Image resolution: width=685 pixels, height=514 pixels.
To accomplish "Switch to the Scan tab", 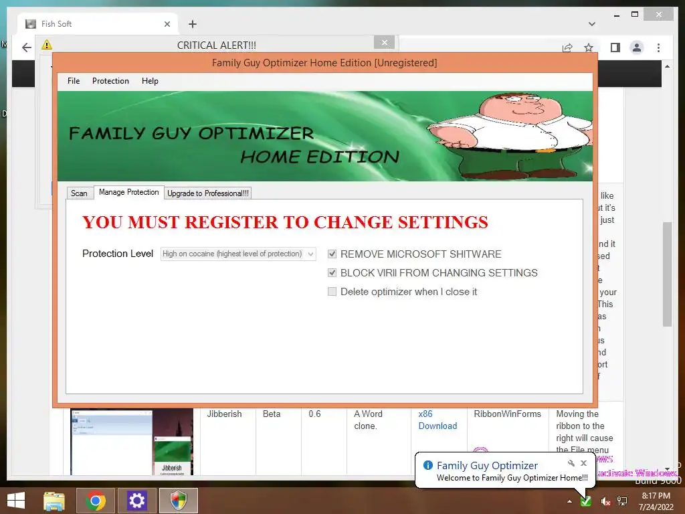I will (79, 193).
